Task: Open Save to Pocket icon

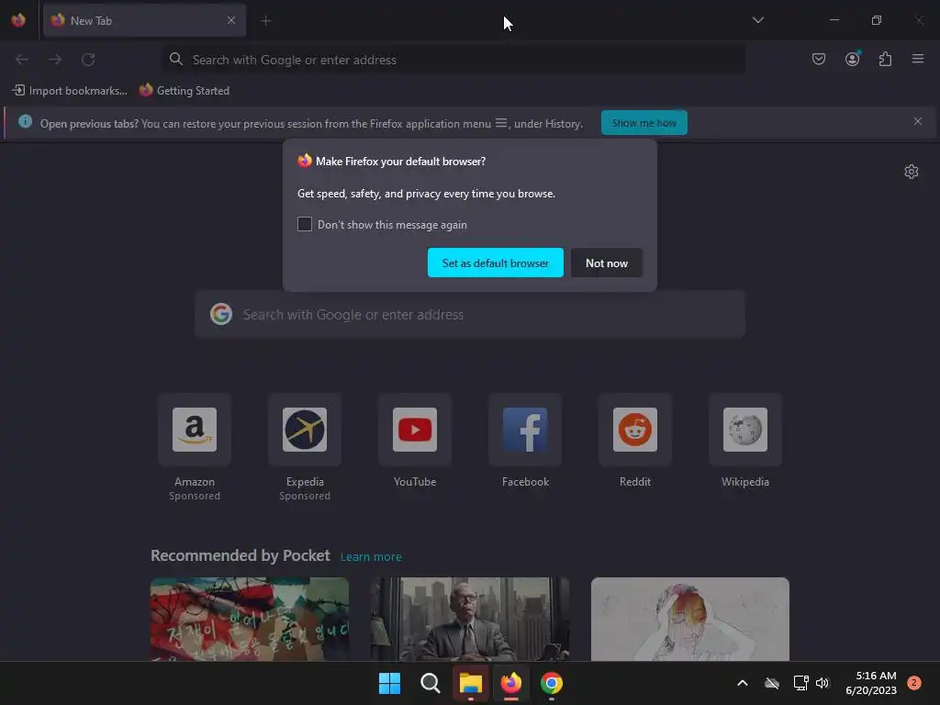Action: pos(818,59)
